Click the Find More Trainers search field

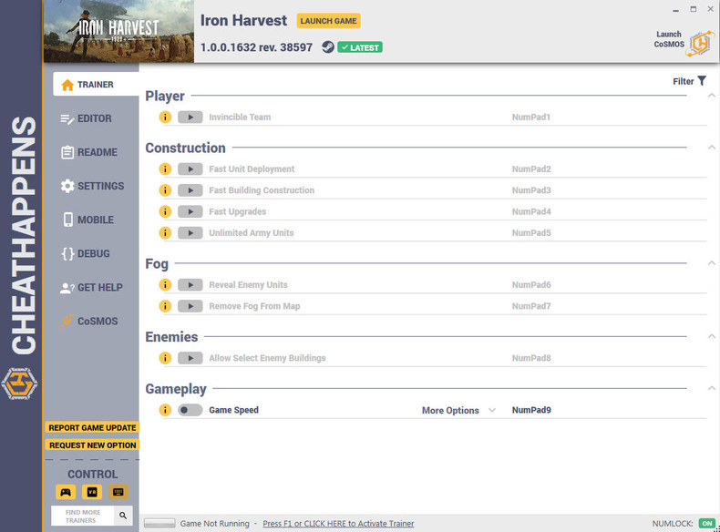coord(83,516)
